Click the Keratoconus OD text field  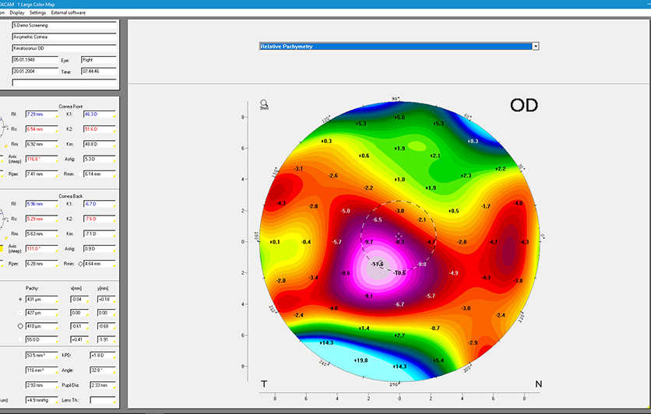click(64, 48)
